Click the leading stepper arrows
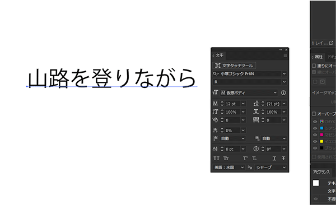Image resolution: width=336 pixels, height=205 pixels. pyautogui.click(x=263, y=104)
